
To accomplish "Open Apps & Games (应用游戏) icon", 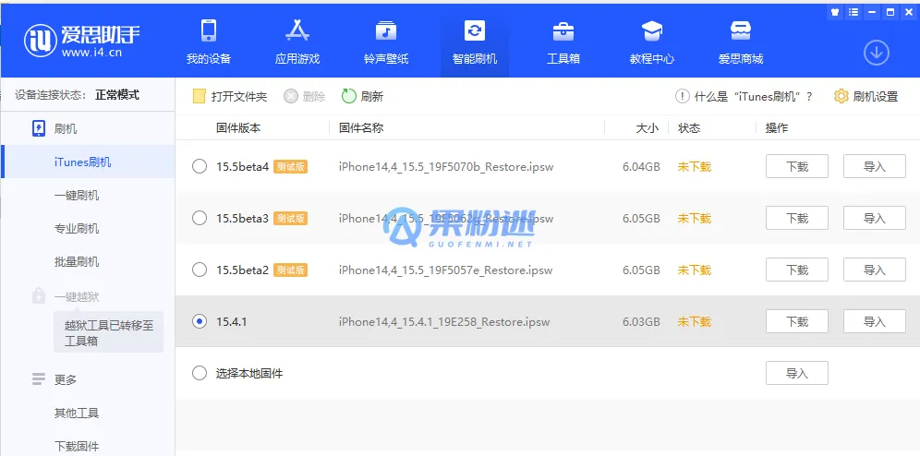I will pyautogui.click(x=297, y=30).
